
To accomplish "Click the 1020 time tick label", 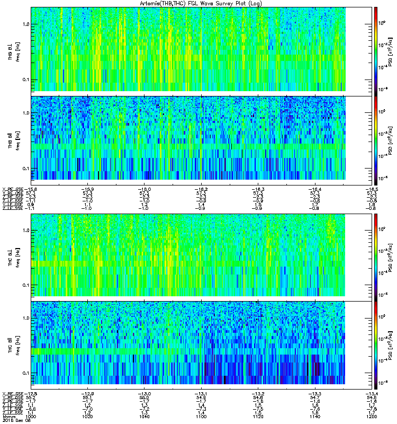I will (87, 417).
